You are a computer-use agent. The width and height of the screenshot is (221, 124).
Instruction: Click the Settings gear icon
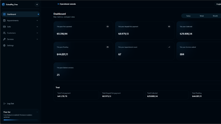4,45
